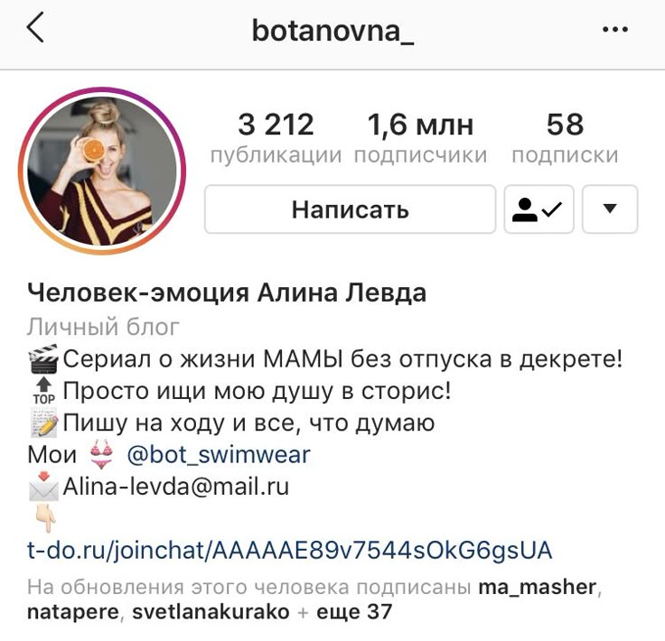Open ma_masher follower profile
This screenshot has height=641, width=665.
click(538, 587)
